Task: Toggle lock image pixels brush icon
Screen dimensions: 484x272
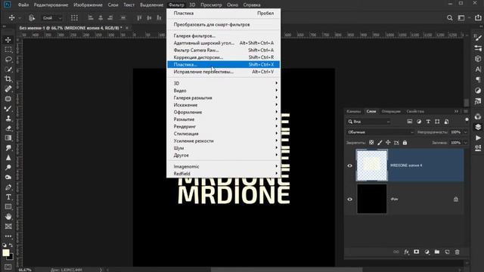Action: coord(380,143)
